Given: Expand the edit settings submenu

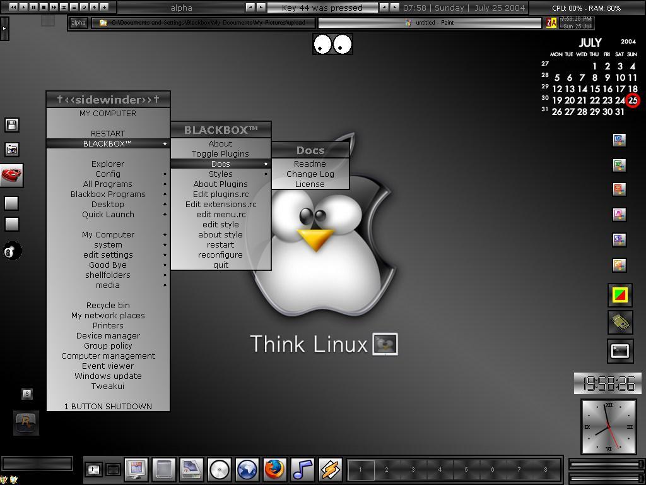Looking at the screenshot, I should point(108,255).
